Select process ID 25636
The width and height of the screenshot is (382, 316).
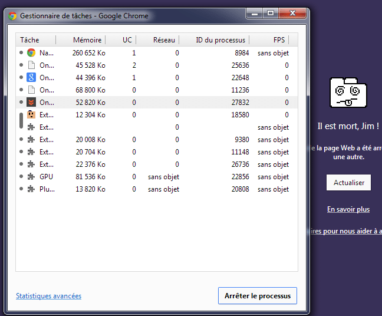pyautogui.click(x=240, y=65)
